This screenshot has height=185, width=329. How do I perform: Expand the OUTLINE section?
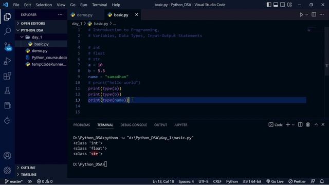[x=41, y=168]
